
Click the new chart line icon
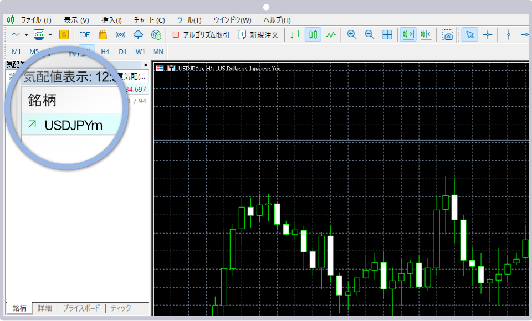(x=16, y=34)
